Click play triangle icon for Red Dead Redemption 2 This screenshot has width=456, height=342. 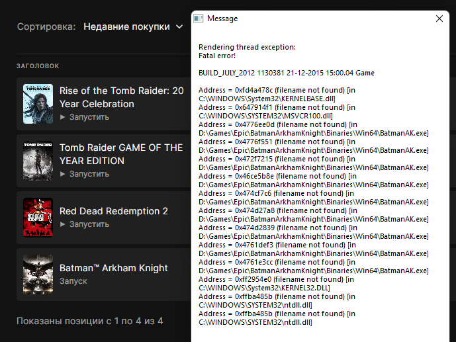pyautogui.click(x=62, y=224)
